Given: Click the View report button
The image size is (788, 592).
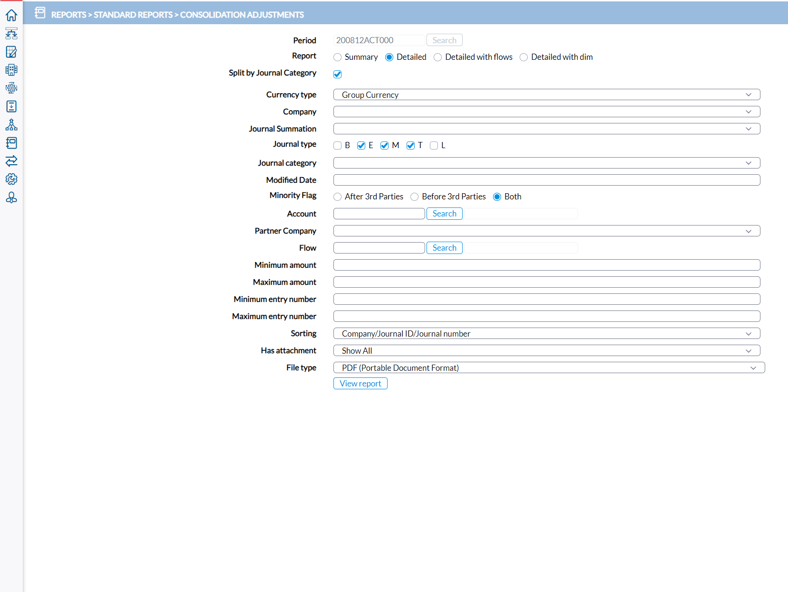Looking at the screenshot, I should pyautogui.click(x=361, y=383).
